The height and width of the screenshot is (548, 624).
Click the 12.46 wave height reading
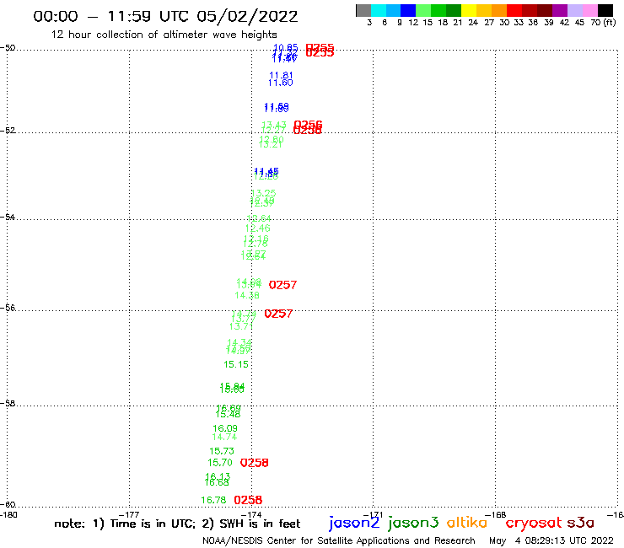click(x=257, y=228)
